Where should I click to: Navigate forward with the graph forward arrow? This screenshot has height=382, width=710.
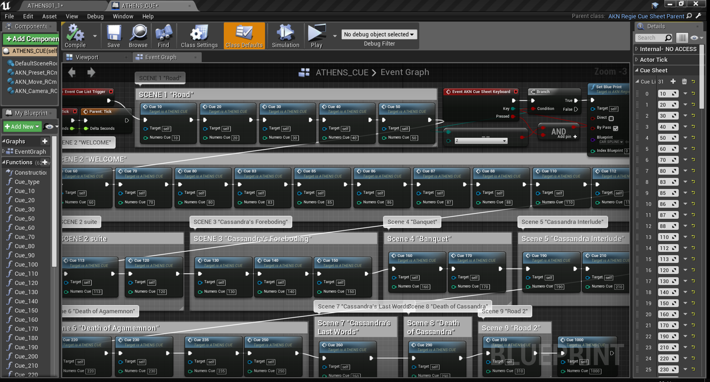(91, 72)
